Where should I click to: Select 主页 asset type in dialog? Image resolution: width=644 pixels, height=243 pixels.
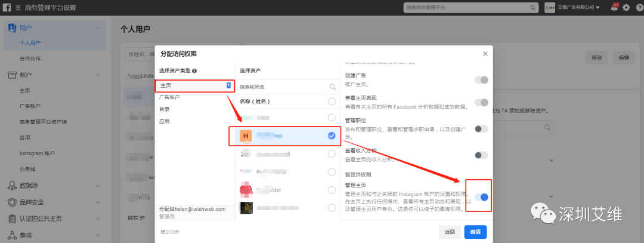[194, 85]
